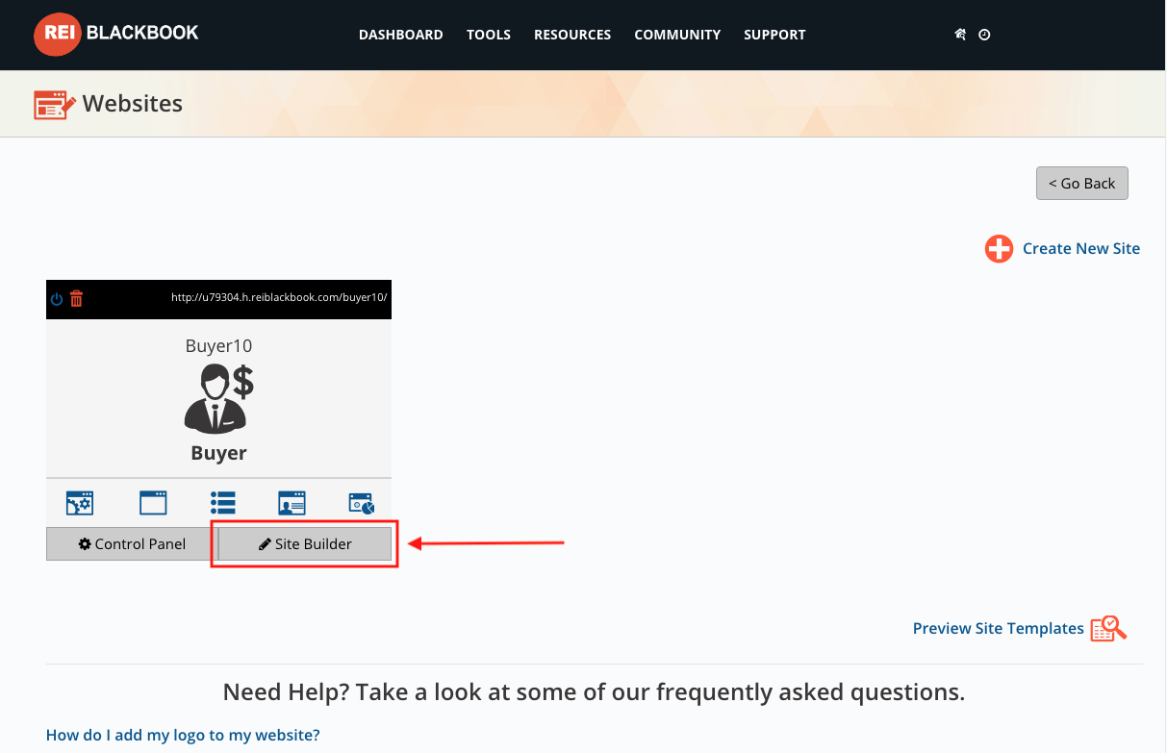Click the bold Buyer site type label
The image size is (1167, 753).
[218, 453]
